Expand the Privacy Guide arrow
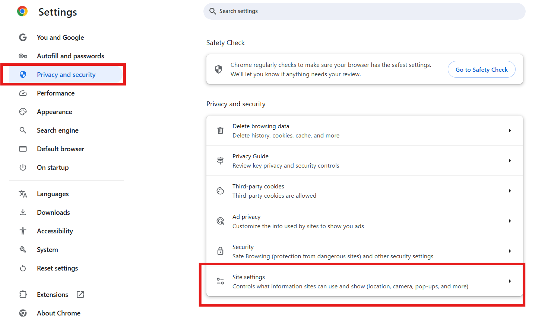The width and height of the screenshot is (548, 327). click(510, 161)
